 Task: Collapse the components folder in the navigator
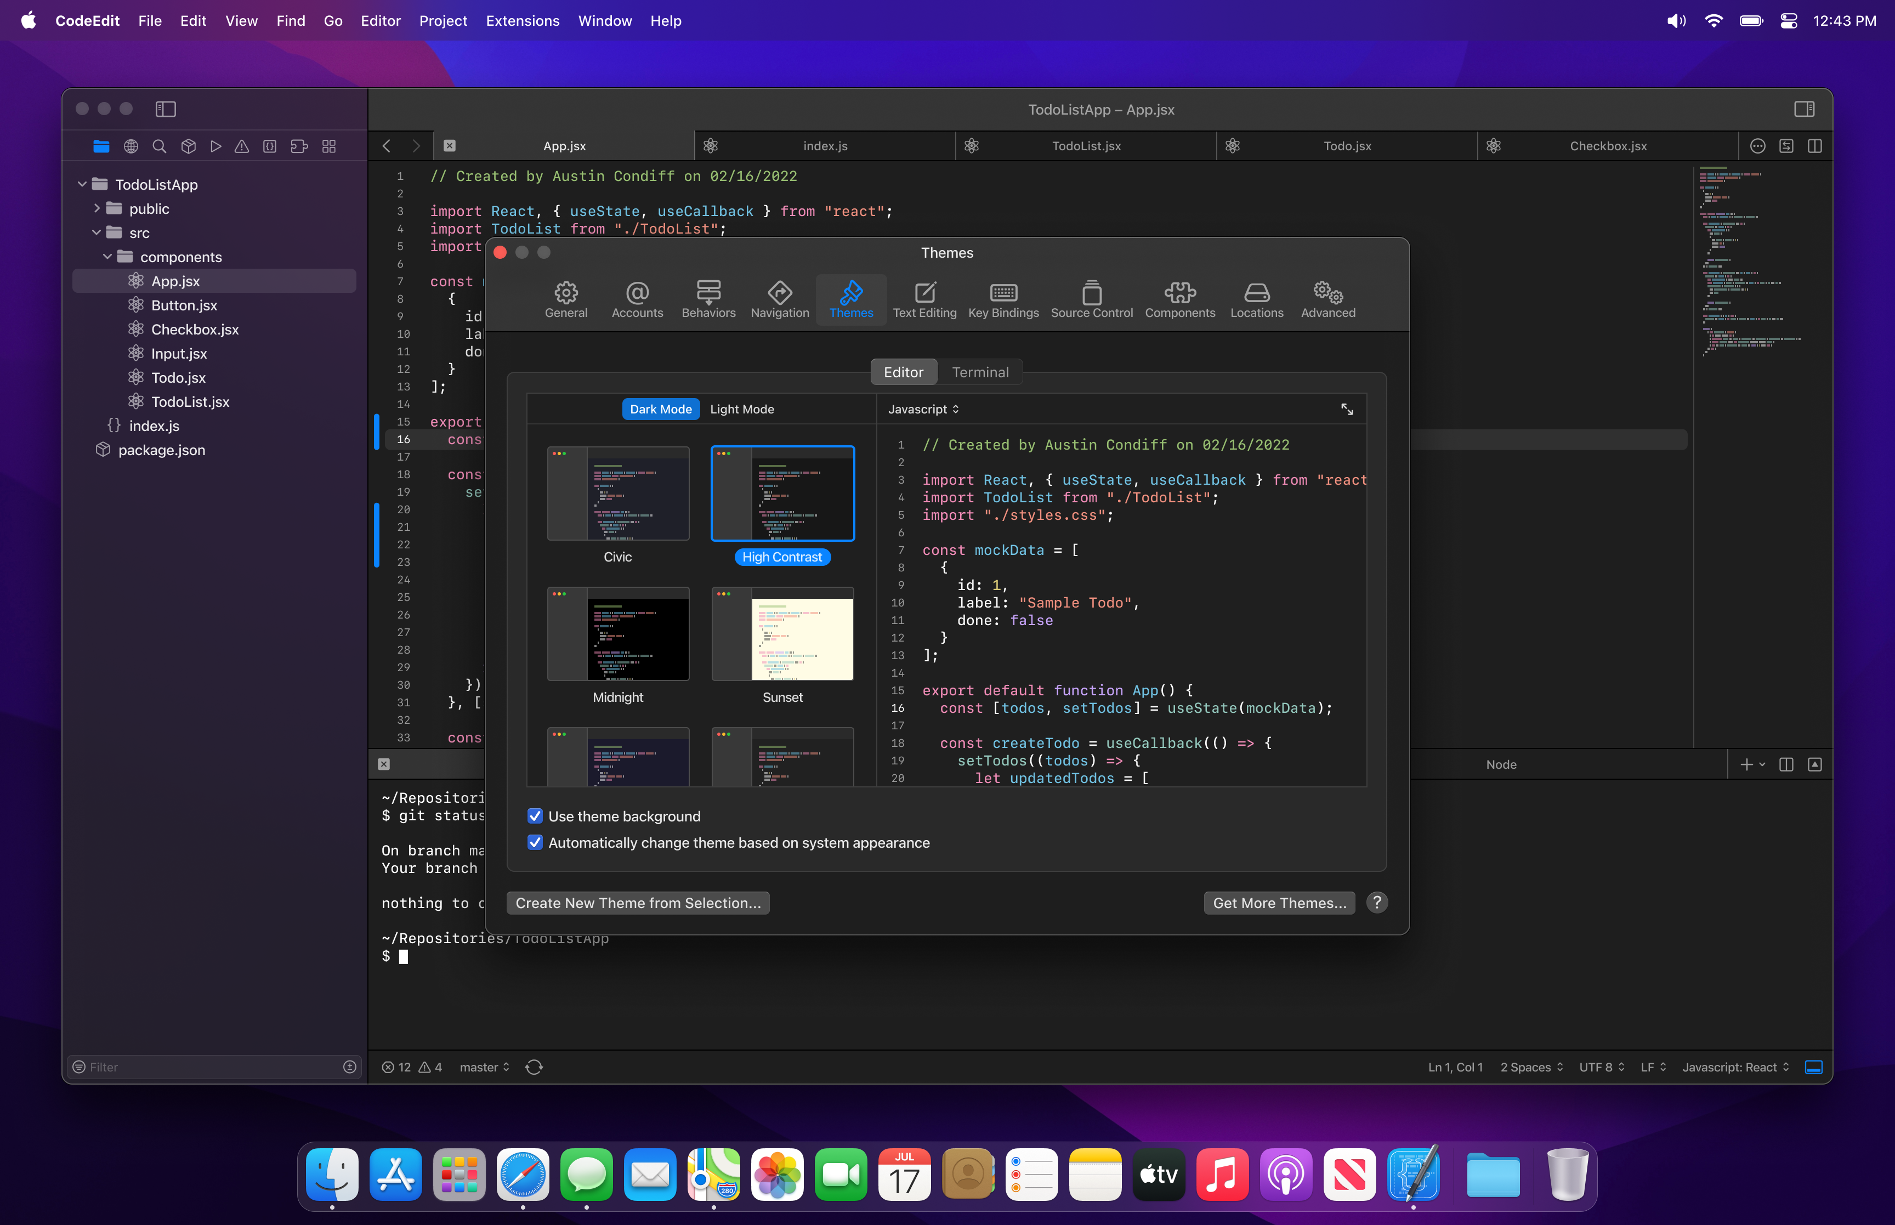coord(108,256)
